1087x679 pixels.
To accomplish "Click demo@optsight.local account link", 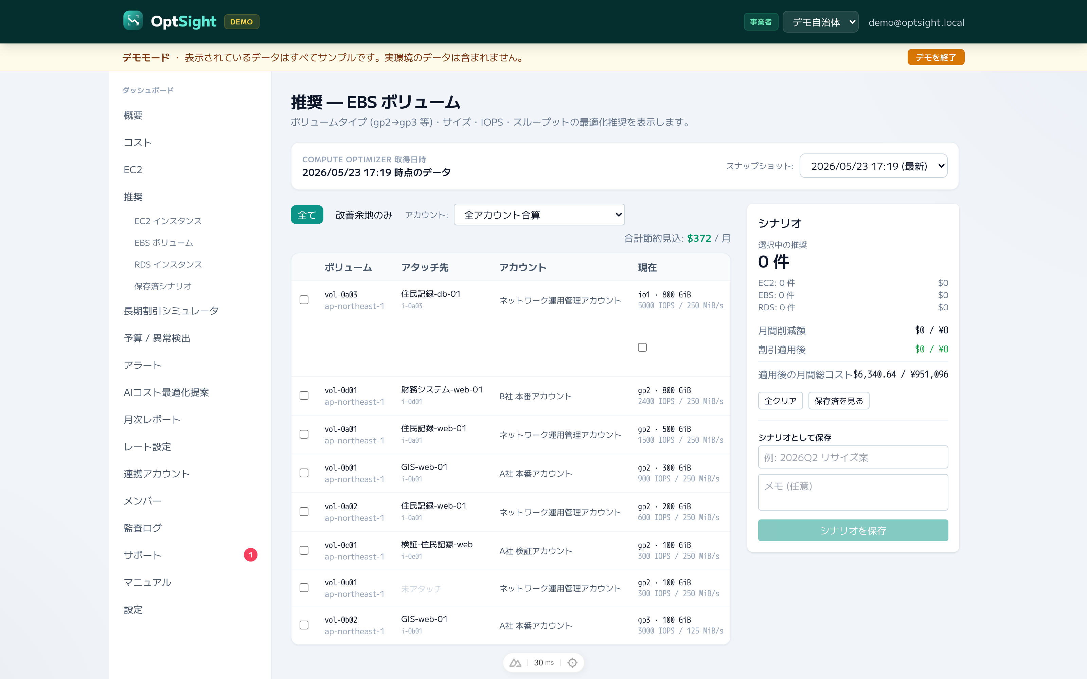I will click(x=916, y=22).
